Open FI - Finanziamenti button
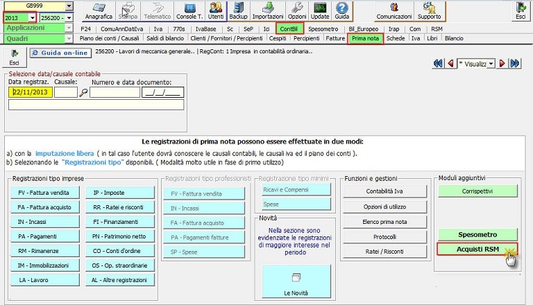Viewport: 533px width, 305px height. pyautogui.click(x=120, y=222)
